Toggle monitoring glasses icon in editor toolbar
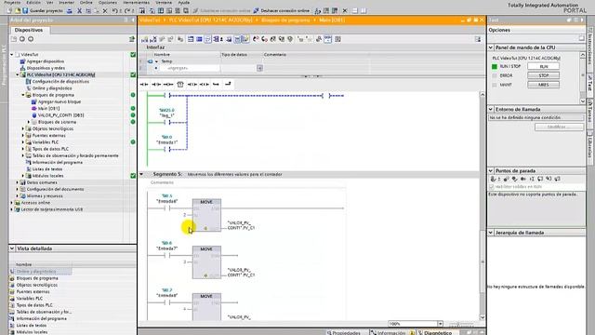The width and height of the screenshot is (595, 335). tap(327, 39)
